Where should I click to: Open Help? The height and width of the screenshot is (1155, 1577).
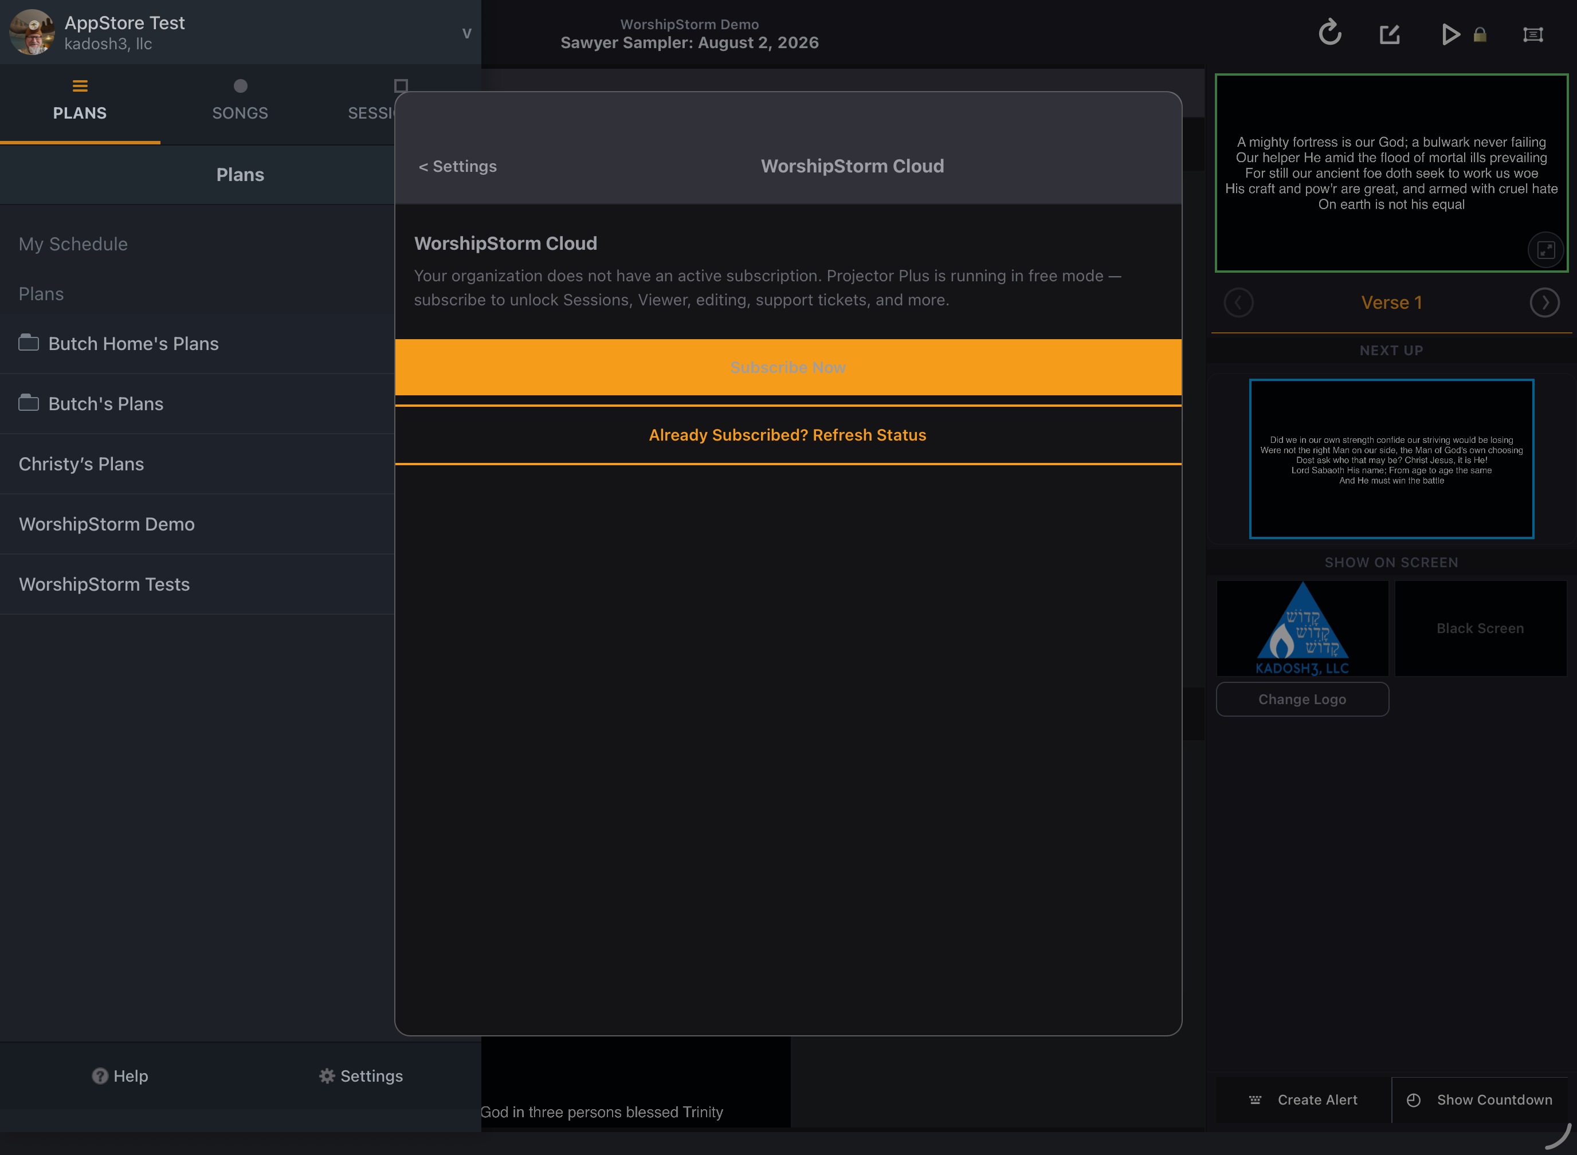pos(120,1076)
